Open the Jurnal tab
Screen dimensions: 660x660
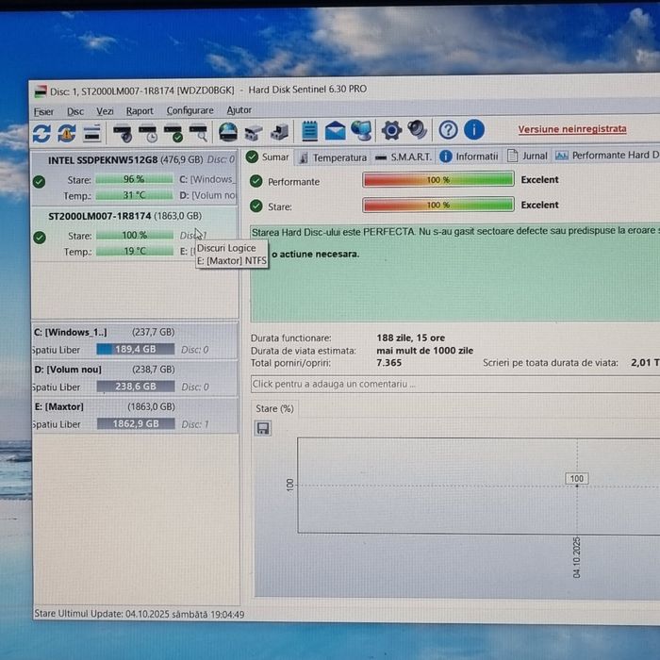point(534,157)
